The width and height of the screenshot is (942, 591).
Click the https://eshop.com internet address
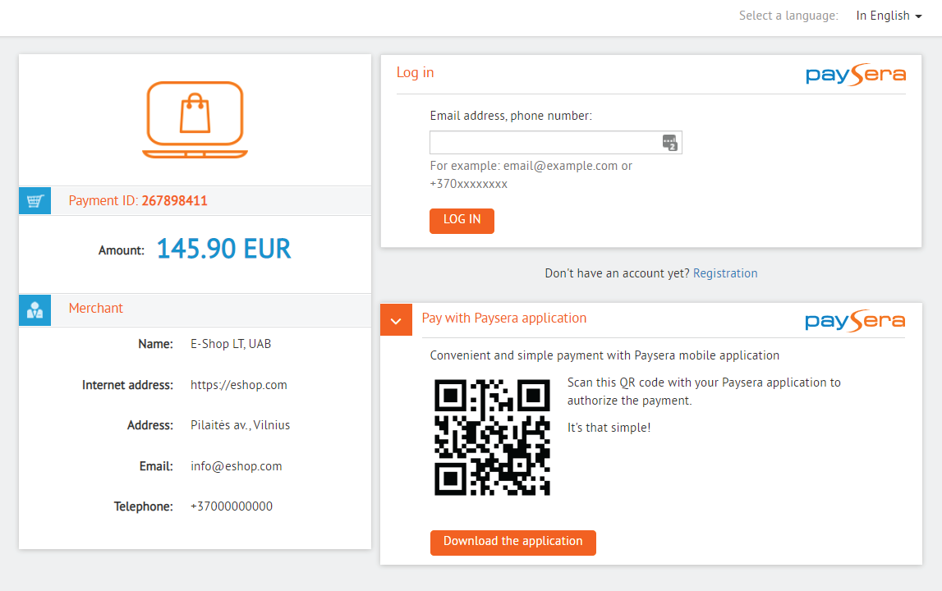click(x=238, y=385)
